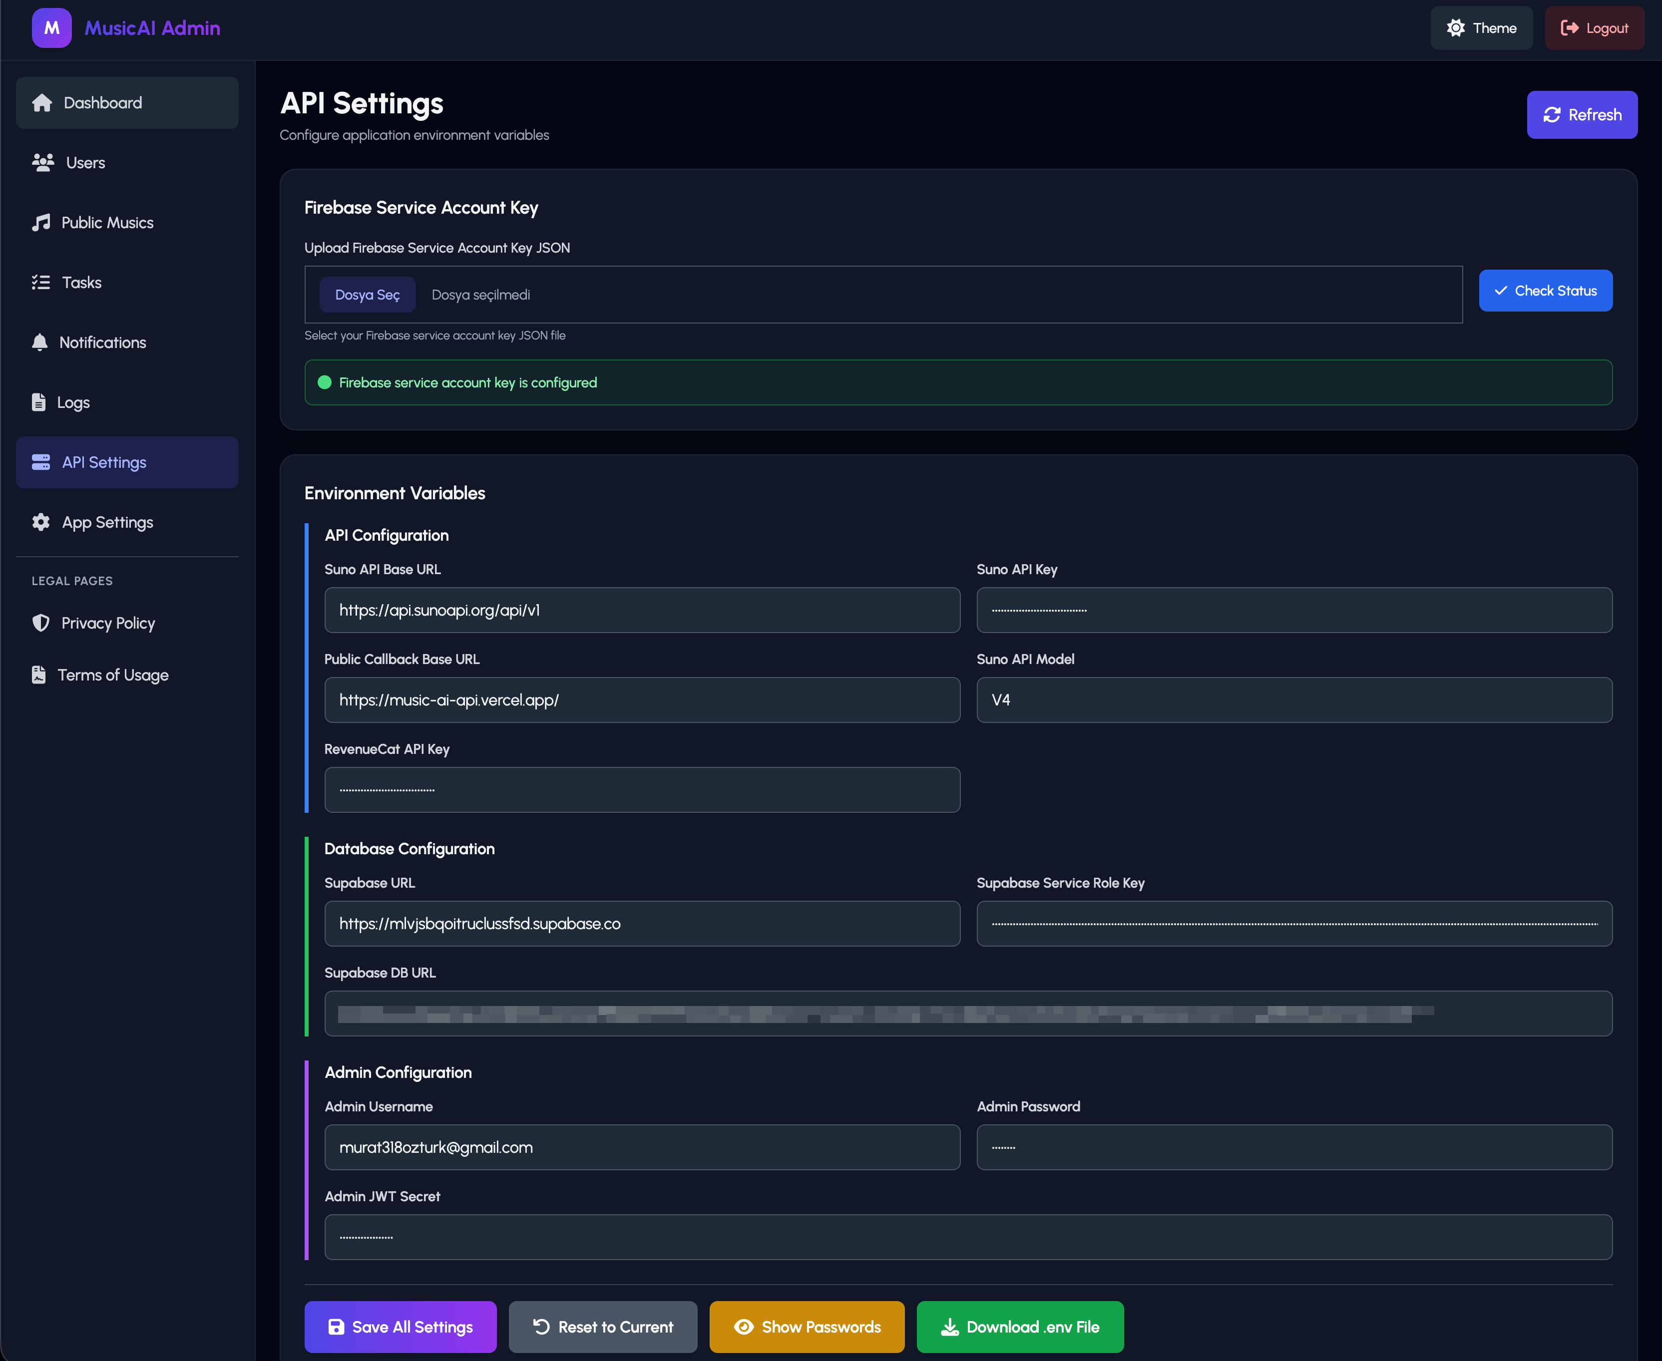1662x1361 pixels.
Task: Click the Reset to Current undo icon
Action: tap(541, 1327)
